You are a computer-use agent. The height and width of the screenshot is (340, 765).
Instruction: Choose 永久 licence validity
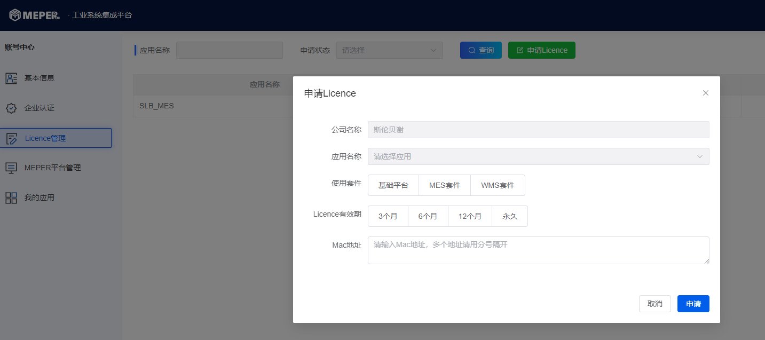509,216
